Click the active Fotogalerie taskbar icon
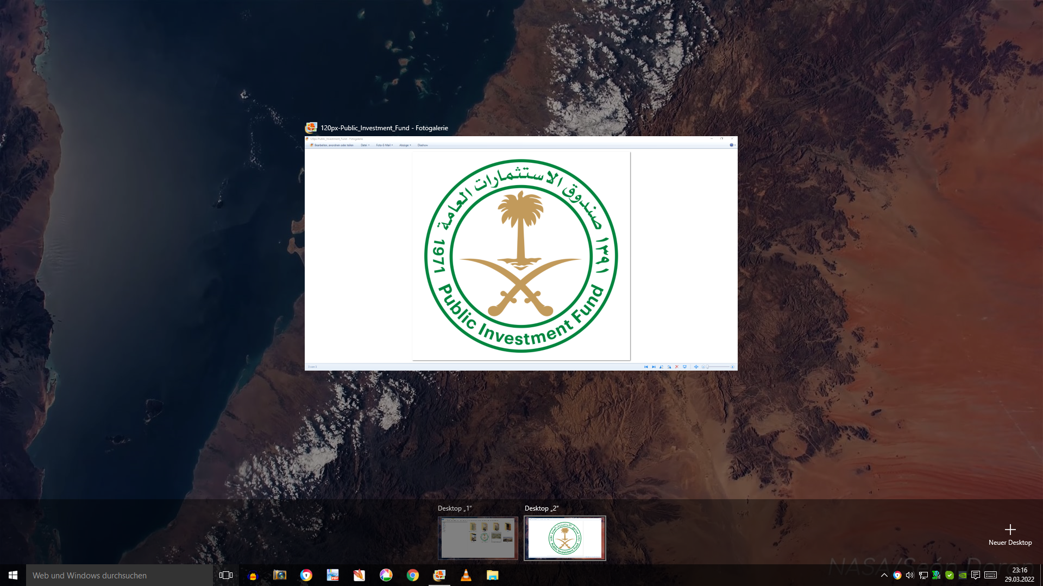Viewport: 1043px width, 586px height. click(x=439, y=575)
